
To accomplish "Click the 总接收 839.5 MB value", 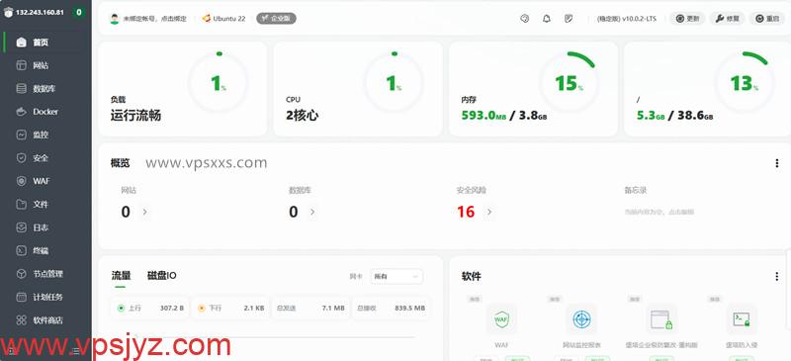I will point(409,308).
